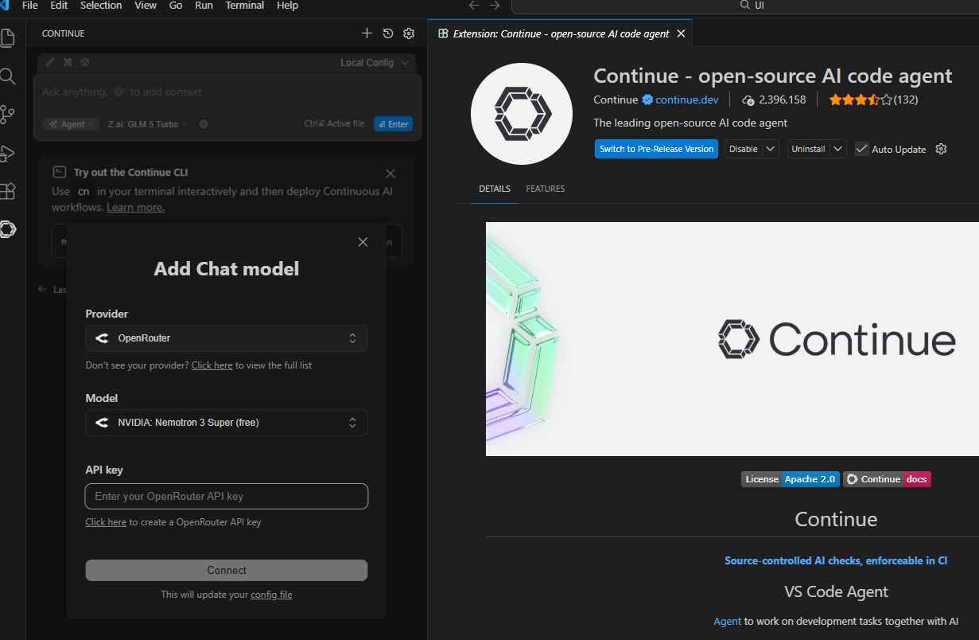
Task: Open the File menu
Action: 30,6
